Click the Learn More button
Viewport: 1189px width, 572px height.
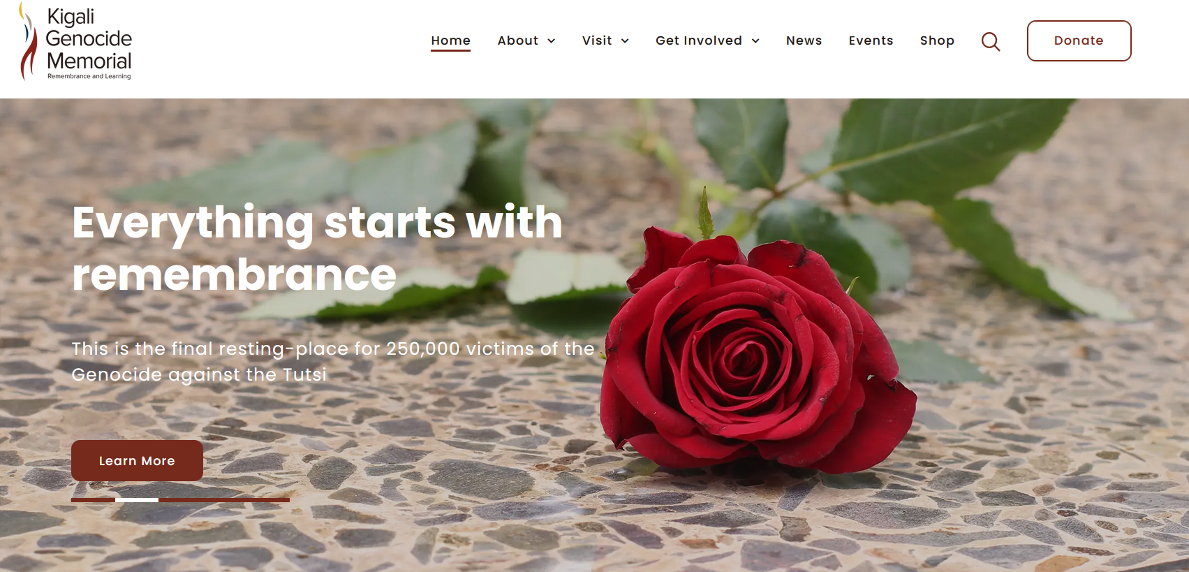(137, 460)
